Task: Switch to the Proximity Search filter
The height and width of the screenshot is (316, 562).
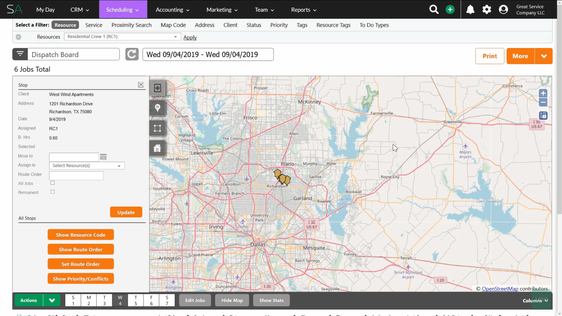Action: click(131, 25)
